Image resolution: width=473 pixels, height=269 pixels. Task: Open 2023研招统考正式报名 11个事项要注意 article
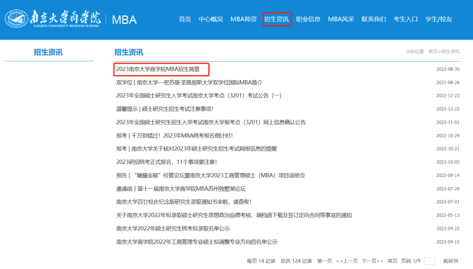coord(166,162)
